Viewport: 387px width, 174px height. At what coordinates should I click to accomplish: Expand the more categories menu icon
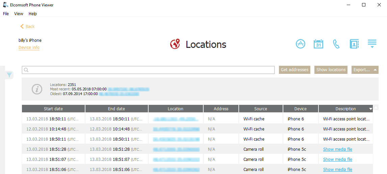pyautogui.click(x=372, y=44)
